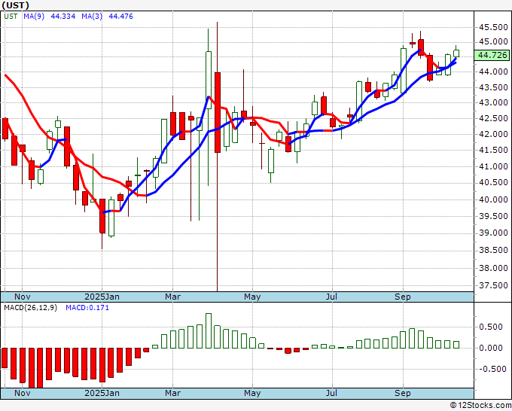Click the 40.500 price axis label
Viewport: 512px width, 411px height.
(493, 182)
